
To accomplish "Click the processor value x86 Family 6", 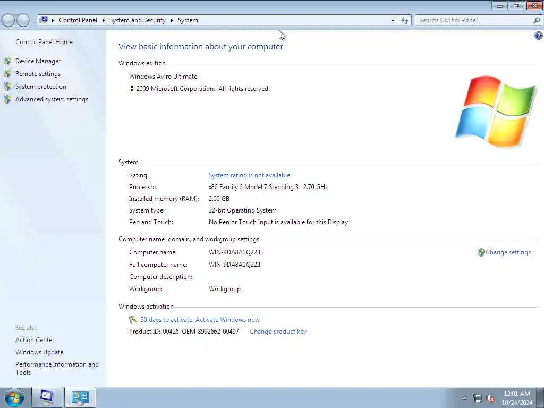I will 268,187.
